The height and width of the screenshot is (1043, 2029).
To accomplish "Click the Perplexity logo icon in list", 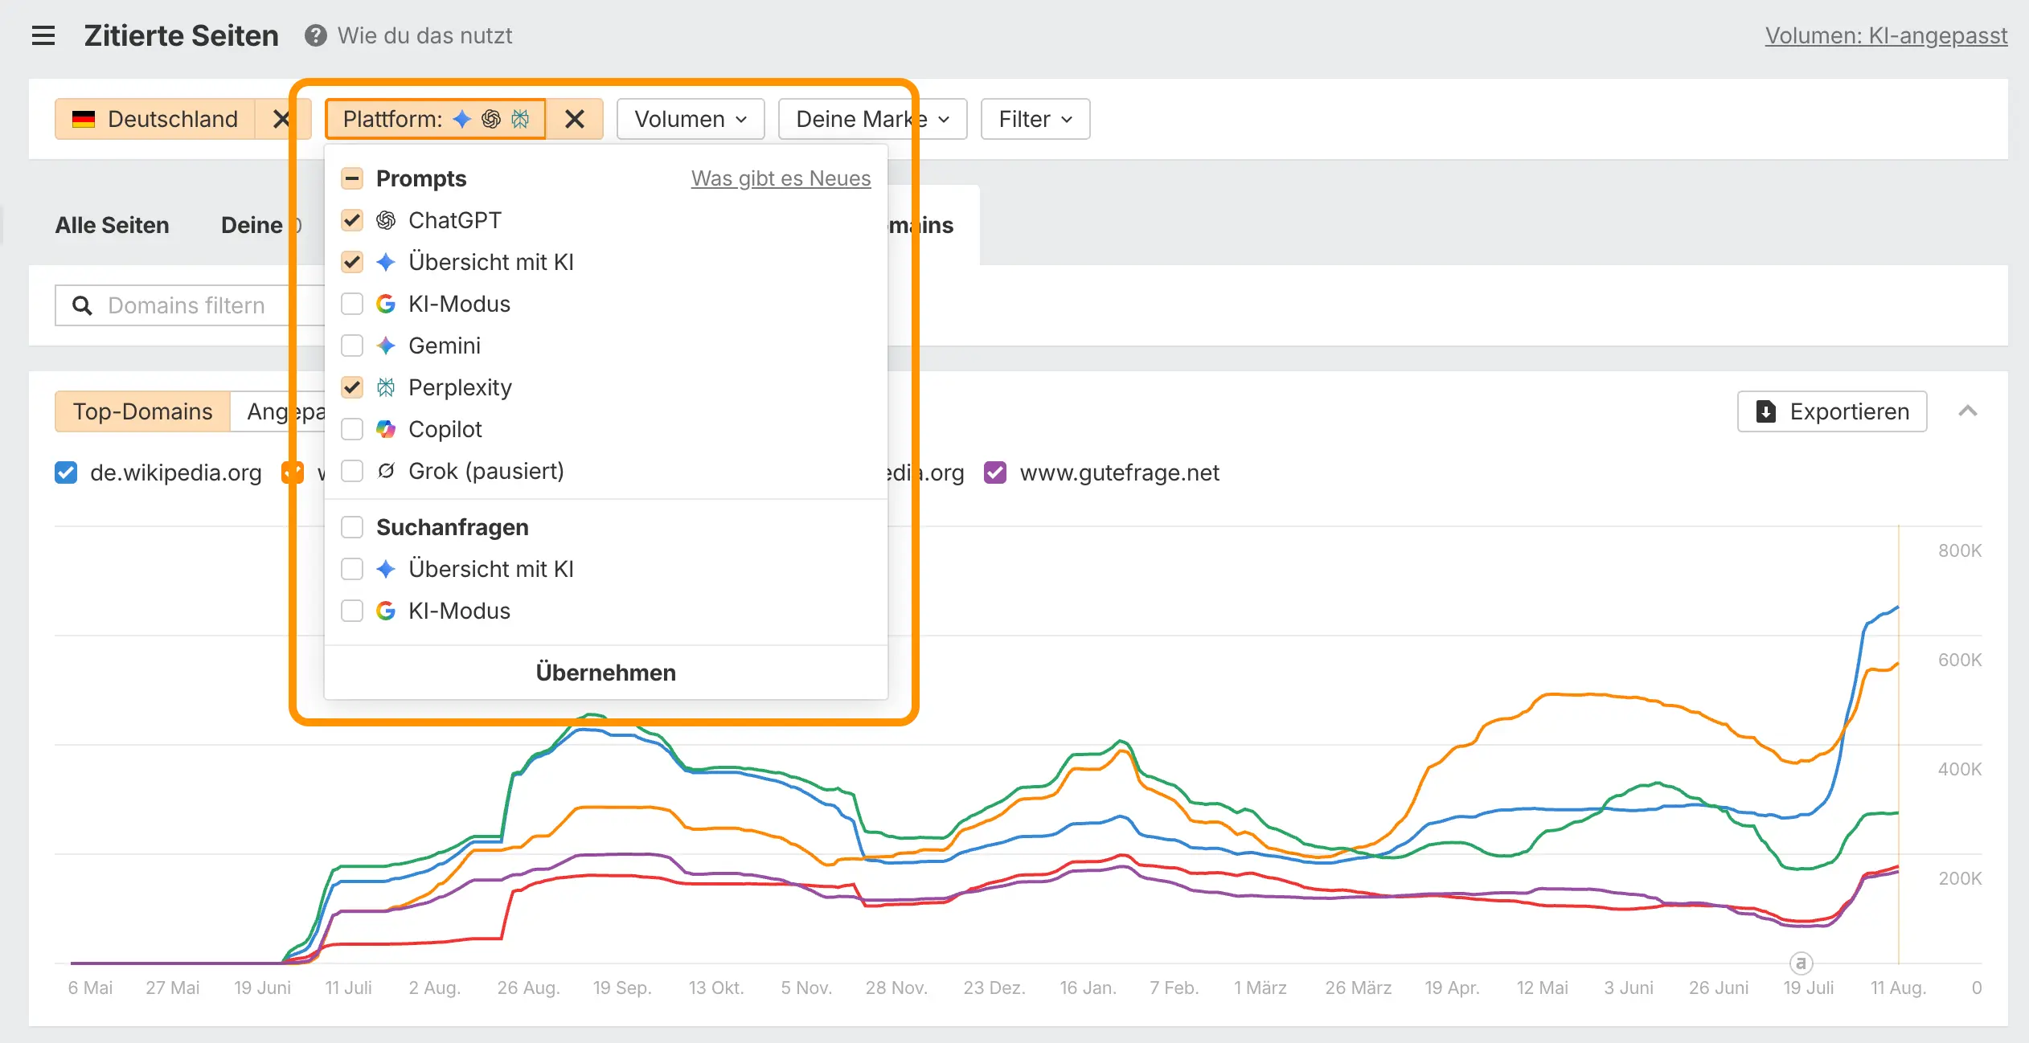I will click(386, 387).
